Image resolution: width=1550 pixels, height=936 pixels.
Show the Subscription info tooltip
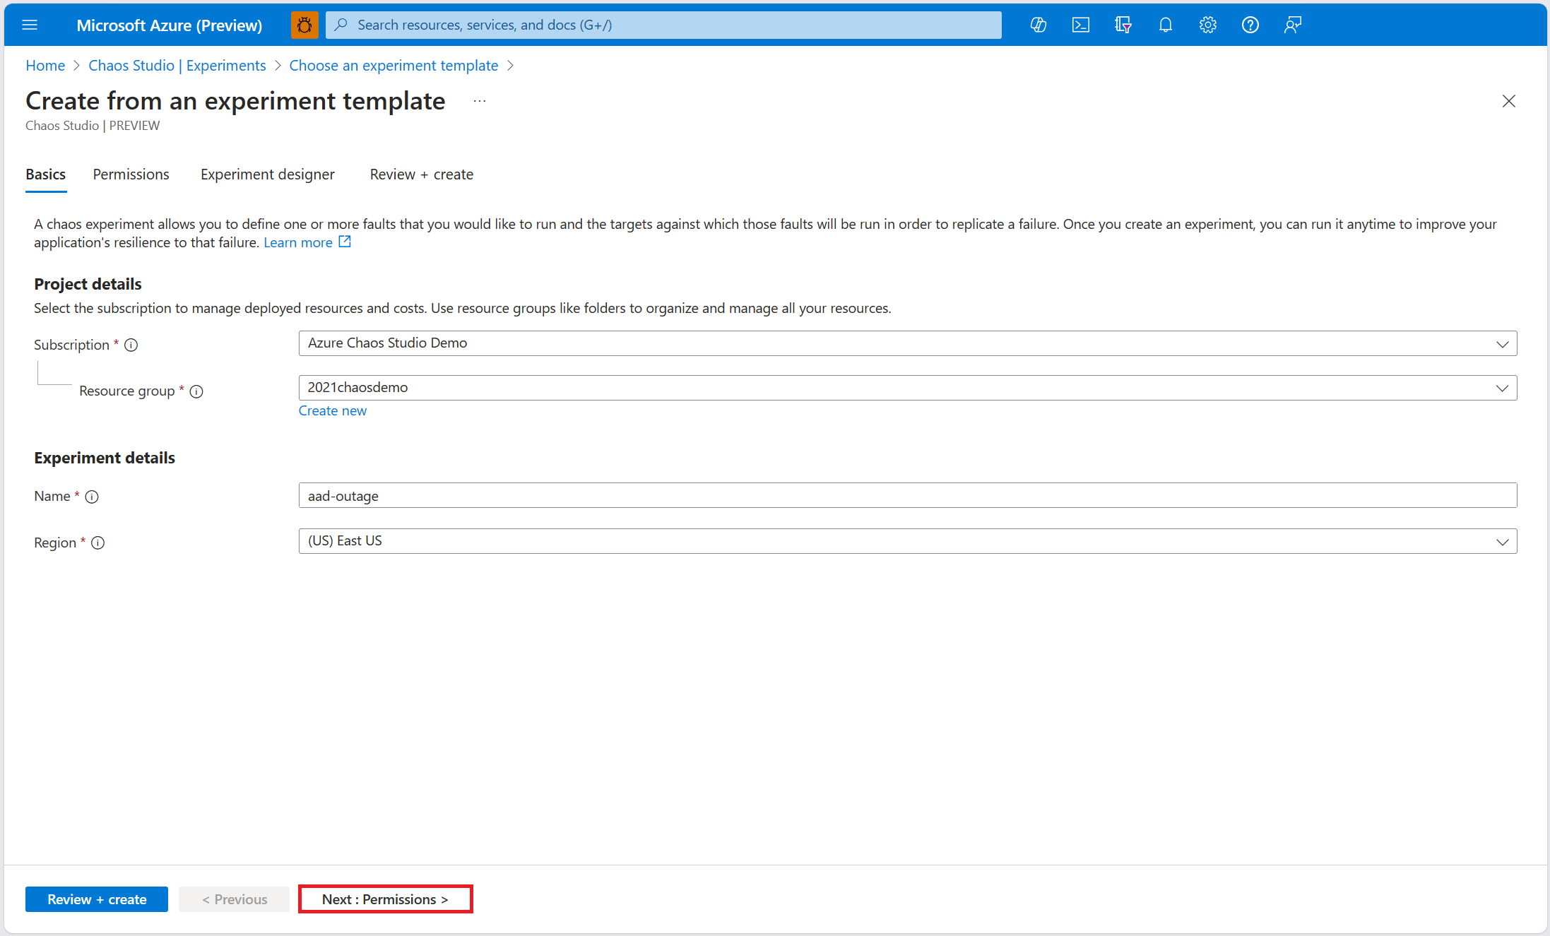coord(131,345)
